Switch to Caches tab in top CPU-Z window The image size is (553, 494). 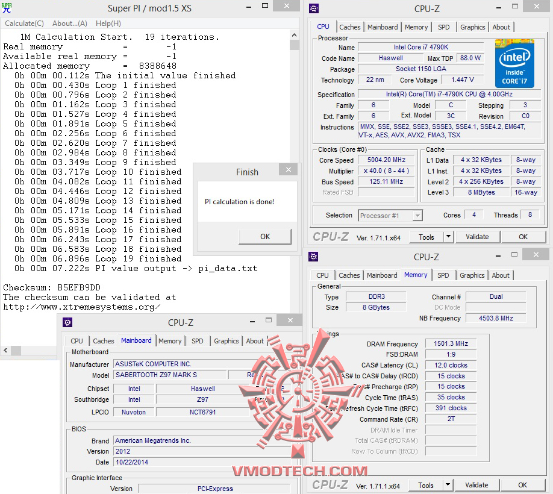(x=349, y=27)
